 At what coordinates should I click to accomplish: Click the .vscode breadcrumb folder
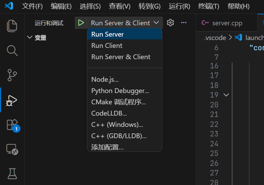(x=215, y=38)
